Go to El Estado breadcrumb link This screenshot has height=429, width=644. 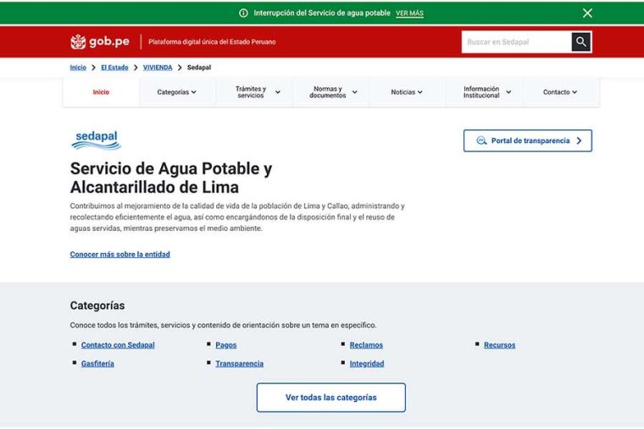[114, 68]
